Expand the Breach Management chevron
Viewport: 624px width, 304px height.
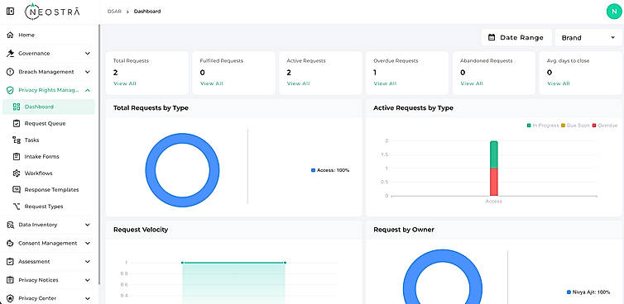(x=88, y=72)
